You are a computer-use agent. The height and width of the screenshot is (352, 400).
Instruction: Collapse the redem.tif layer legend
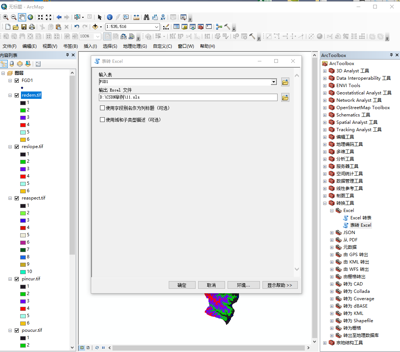pos(10,95)
